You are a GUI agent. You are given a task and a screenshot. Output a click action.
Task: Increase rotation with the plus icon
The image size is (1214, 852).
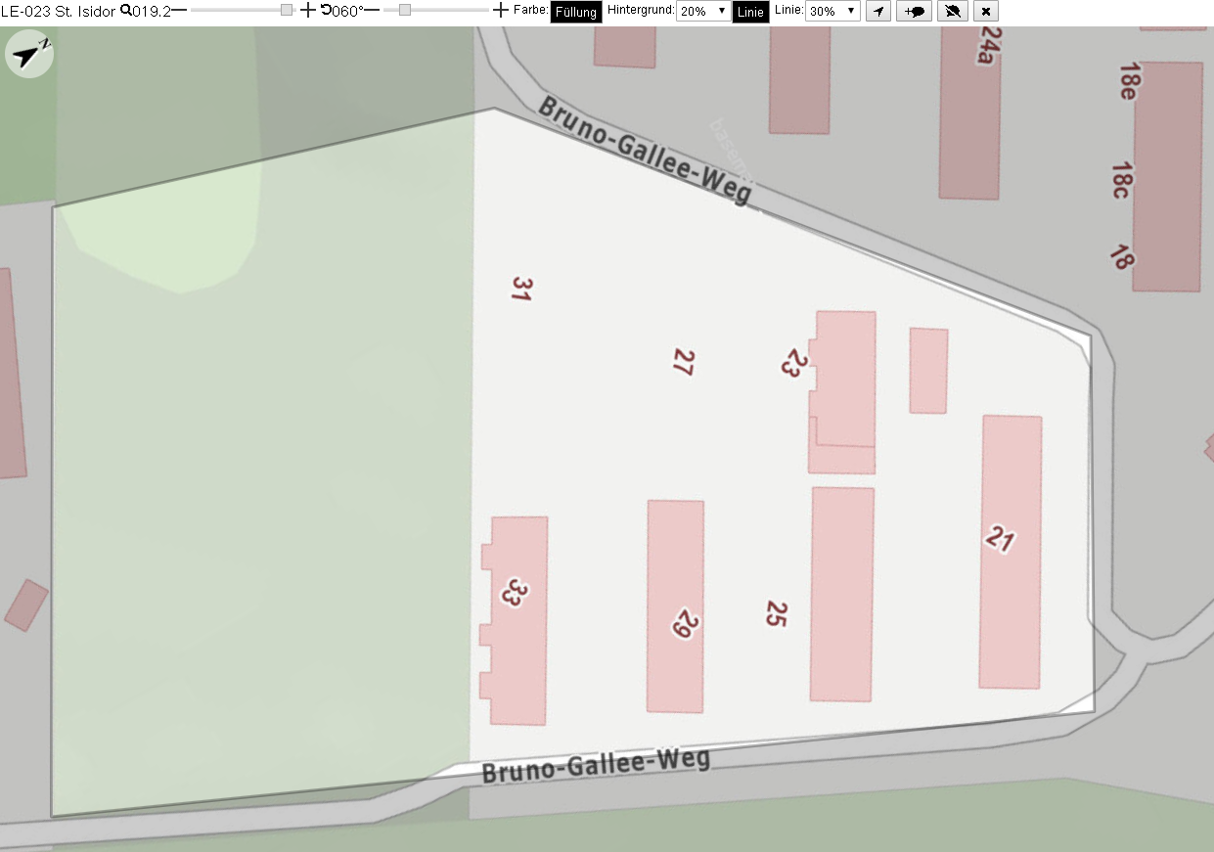[x=501, y=11]
